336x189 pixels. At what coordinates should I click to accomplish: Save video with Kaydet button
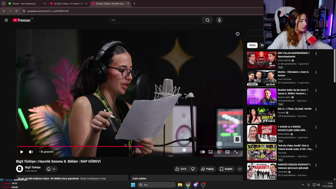226,169
